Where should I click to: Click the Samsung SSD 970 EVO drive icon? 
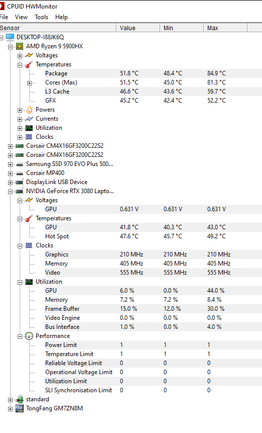click(x=19, y=164)
